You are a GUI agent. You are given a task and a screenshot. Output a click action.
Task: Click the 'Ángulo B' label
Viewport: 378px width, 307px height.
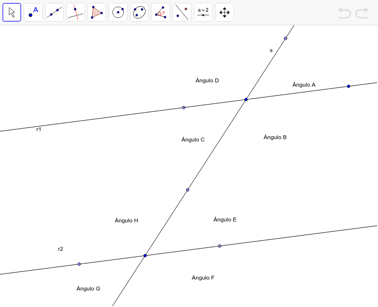click(275, 137)
